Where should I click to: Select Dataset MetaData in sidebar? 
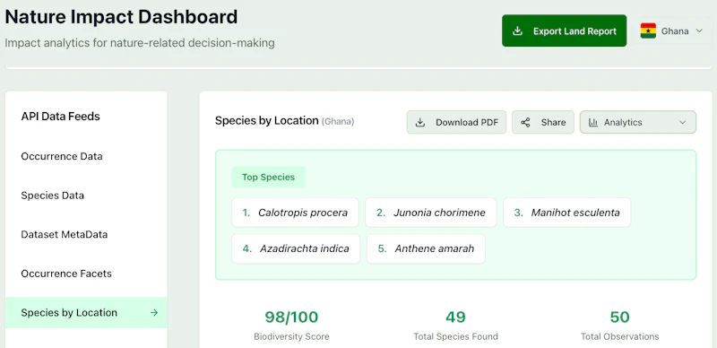65,234
